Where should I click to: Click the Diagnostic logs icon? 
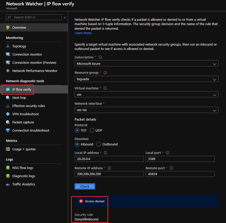(8, 176)
